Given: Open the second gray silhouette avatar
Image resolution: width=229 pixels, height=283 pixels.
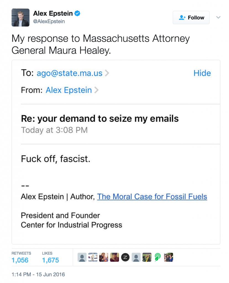Looking at the screenshot, I should 136,257.
